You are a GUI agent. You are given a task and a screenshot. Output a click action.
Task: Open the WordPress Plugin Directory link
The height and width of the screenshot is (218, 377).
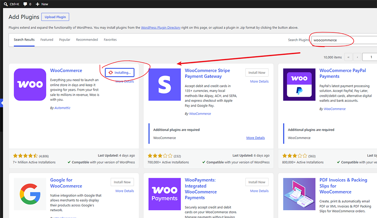coord(161,28)
